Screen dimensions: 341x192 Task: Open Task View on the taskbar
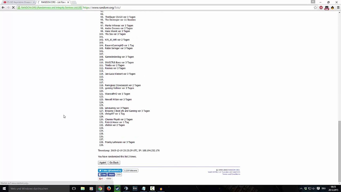coord(74,189)
